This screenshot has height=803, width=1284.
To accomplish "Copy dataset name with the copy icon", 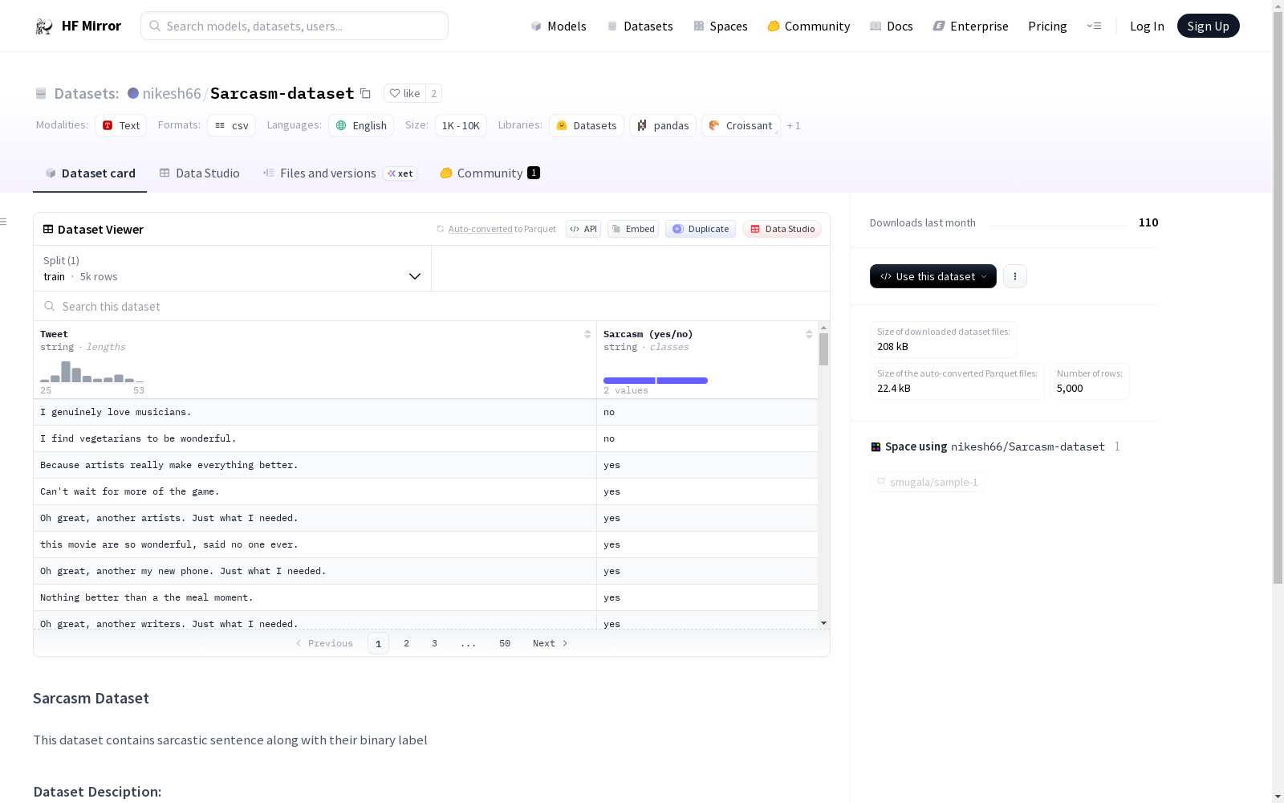I will (x=365, y=93).
